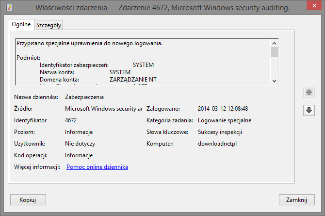Click the event viewer icon in title bar
The image size is (325, 216).
9,8
